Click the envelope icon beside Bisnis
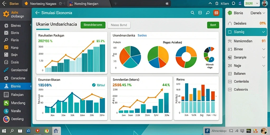The height and width of the screenshot is (135, 270). click(6, 33)
